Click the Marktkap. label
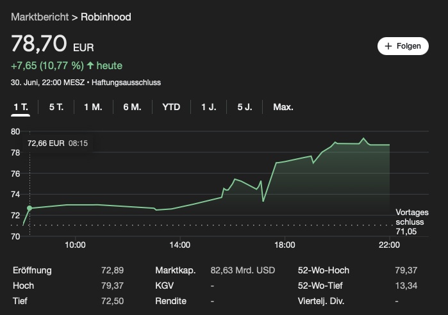The height and width of the screenshot is (315, 448). pyautogui.click(x=176, y=270)
